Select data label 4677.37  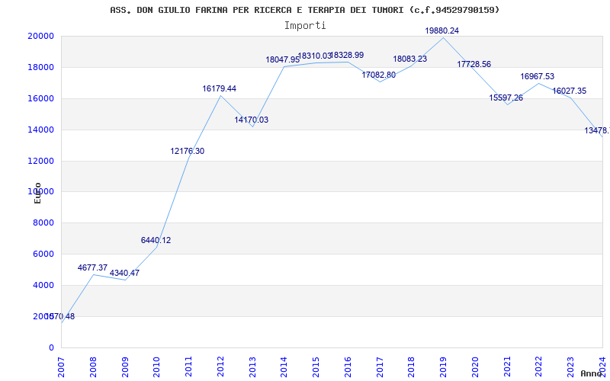tap(92, 267)
